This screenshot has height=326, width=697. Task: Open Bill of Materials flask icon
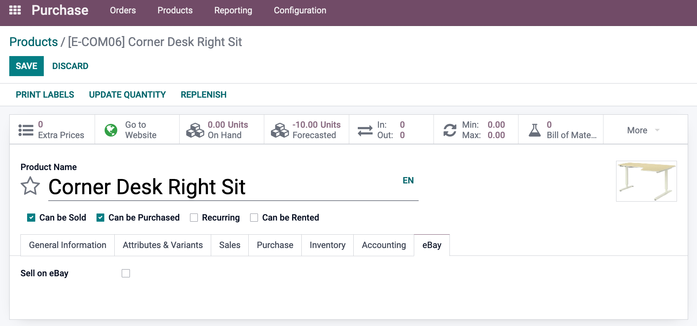[534, 130]
